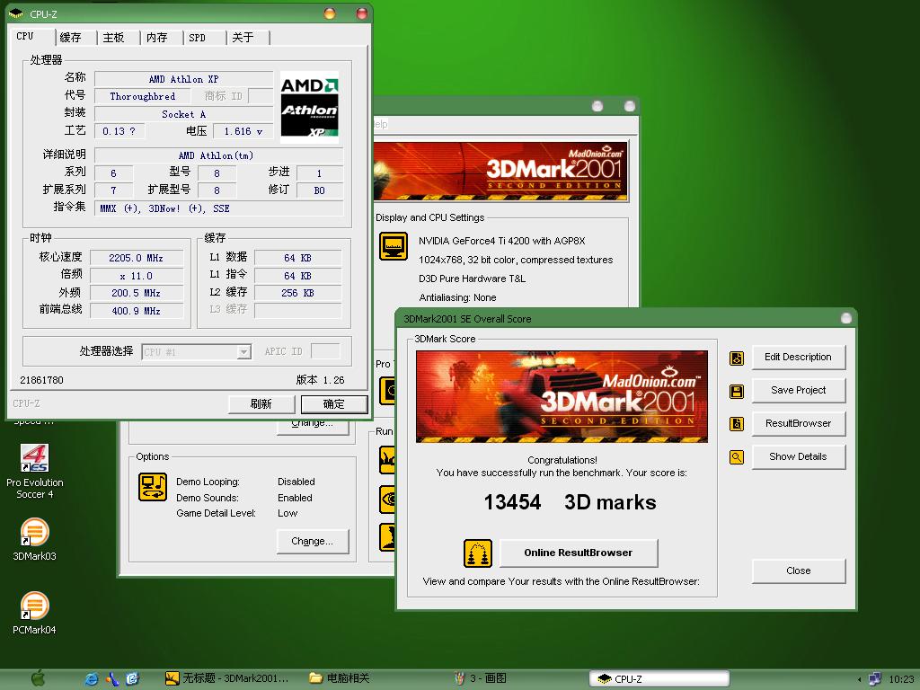Click the 刷新 refresh button in CPU-Z
The height and width of the screenshot is (690, 920).
tap(261, 403)
